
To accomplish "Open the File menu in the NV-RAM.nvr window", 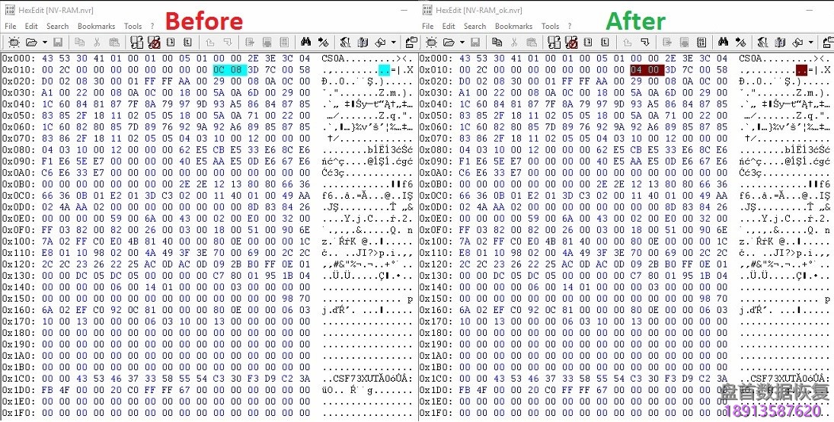I will pyautogui.click(x=11, y=26).
